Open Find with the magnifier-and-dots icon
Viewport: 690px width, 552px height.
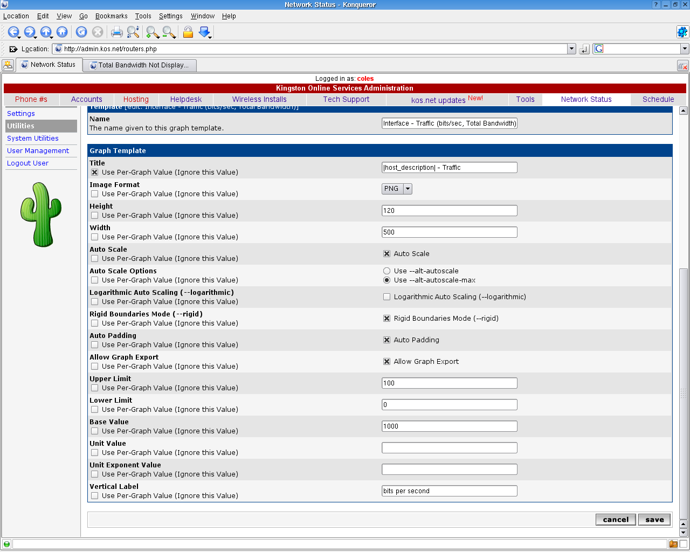(x=133, y=32)
